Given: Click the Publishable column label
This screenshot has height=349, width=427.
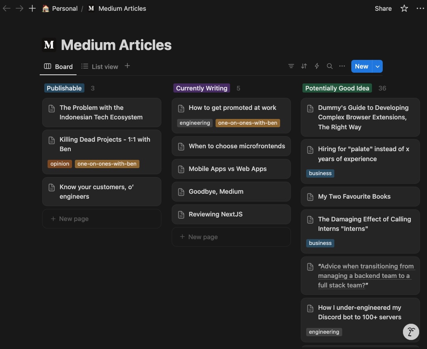Looking at the screenshot, I should [64, 88].
